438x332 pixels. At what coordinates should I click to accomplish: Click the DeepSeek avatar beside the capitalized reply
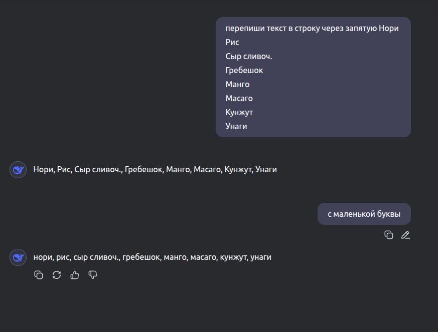coord(18,170)
